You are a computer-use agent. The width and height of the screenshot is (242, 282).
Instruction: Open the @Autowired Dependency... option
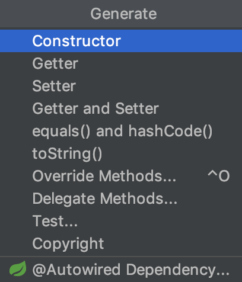121,270
